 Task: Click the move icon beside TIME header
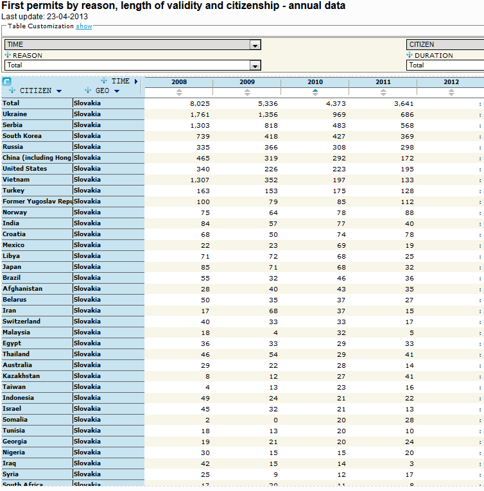coord(104,80)
